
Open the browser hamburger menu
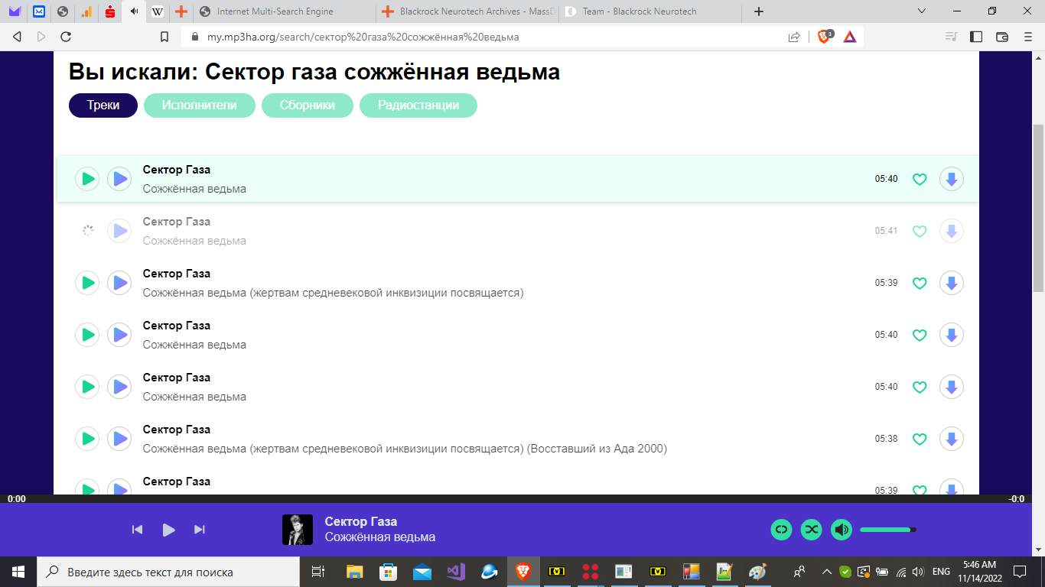[x=1028, y=37]
